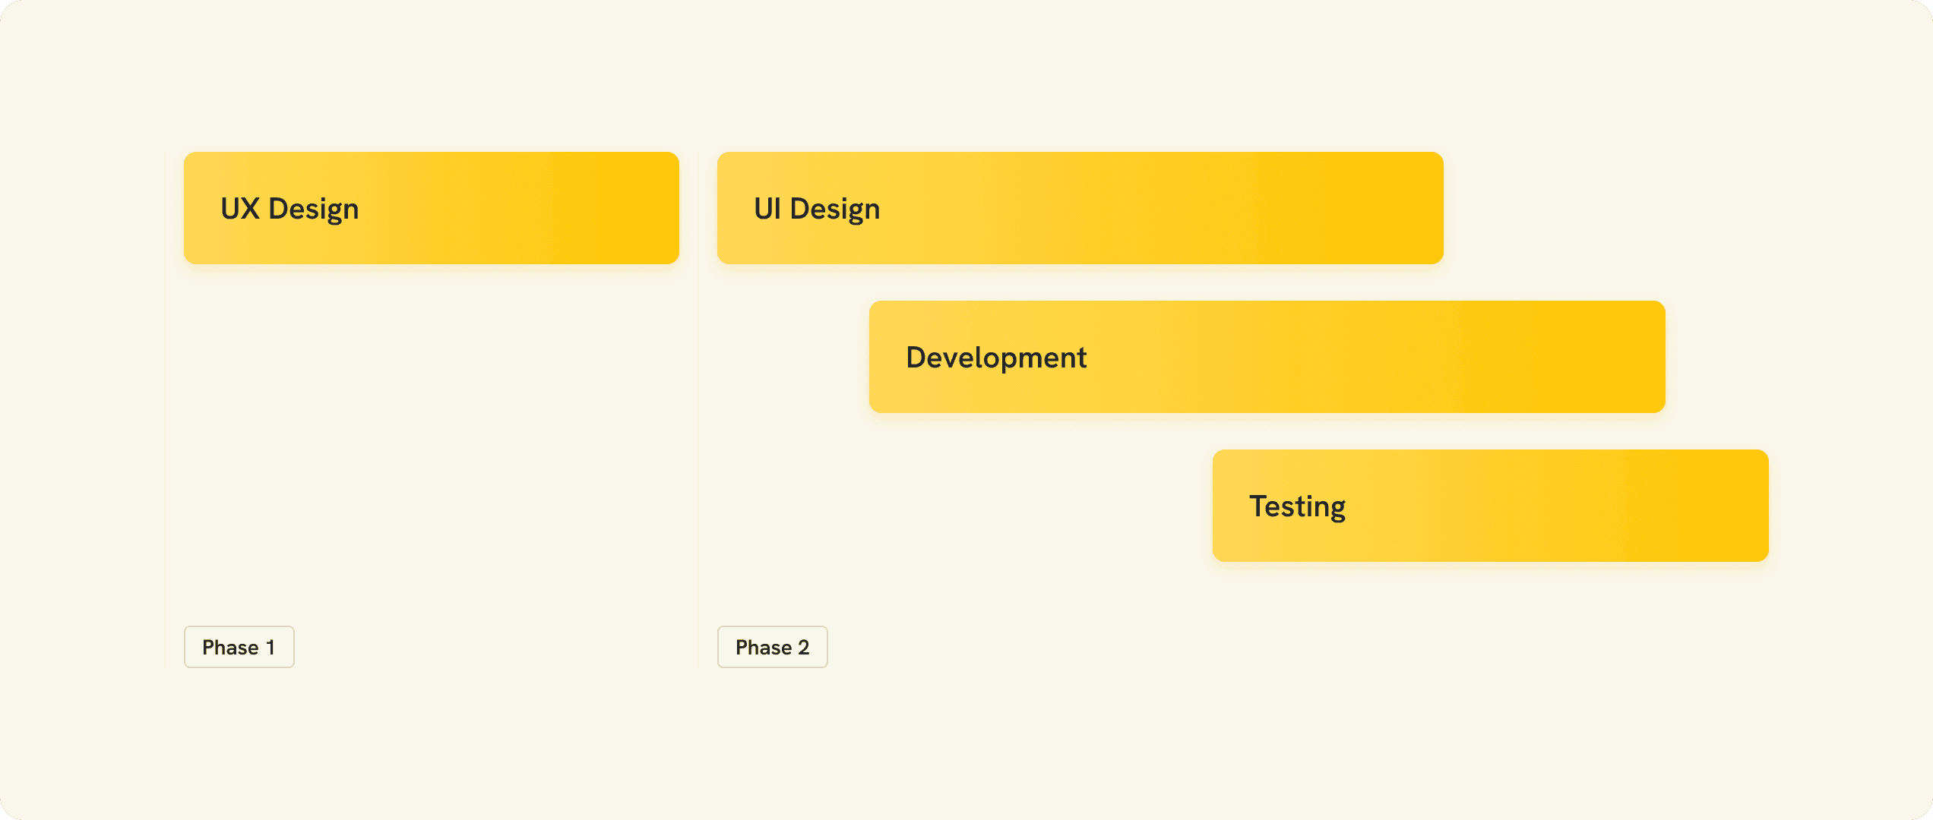
Task: Select the UX Design task bar
Action: 431,208
